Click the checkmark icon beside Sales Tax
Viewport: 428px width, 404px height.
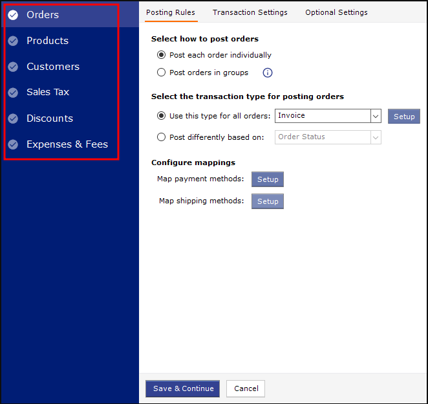click(13, 93)
